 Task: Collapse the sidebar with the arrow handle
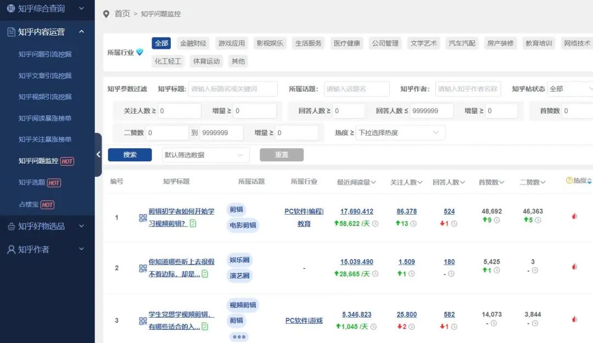tap(98, 154)
